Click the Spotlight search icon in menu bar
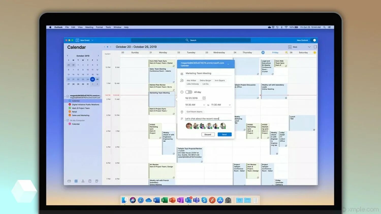 tap(324, 27)
